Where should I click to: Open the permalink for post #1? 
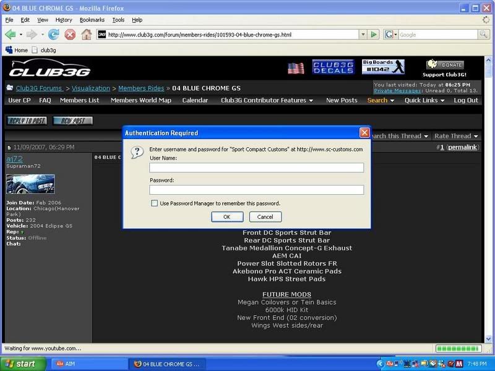[462, 147]
